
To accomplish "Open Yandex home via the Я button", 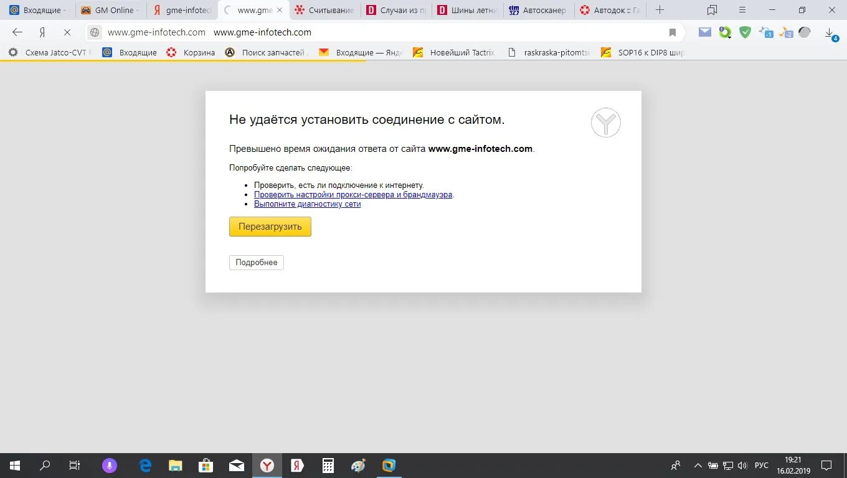I will tap(42, 32).
